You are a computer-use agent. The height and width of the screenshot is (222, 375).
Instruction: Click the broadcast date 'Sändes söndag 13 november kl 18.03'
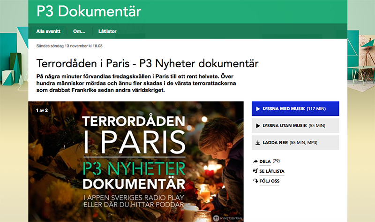(69, 46)
